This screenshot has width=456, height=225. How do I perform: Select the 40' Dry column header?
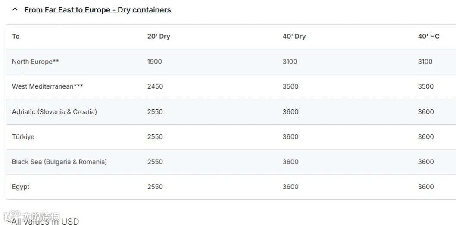(294, 36)
